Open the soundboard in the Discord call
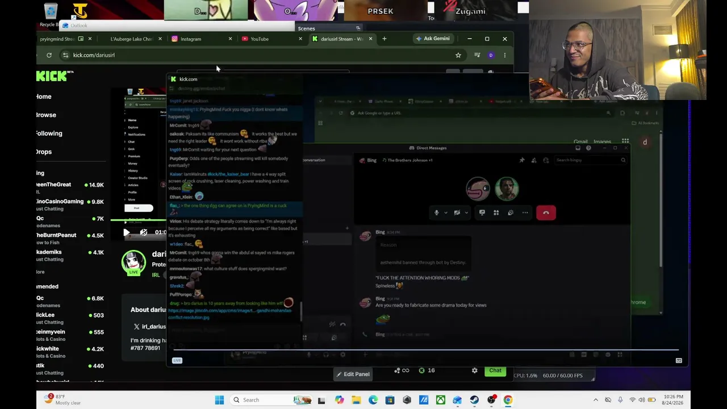Screen dimensions: 727x409 pos(510,212)
